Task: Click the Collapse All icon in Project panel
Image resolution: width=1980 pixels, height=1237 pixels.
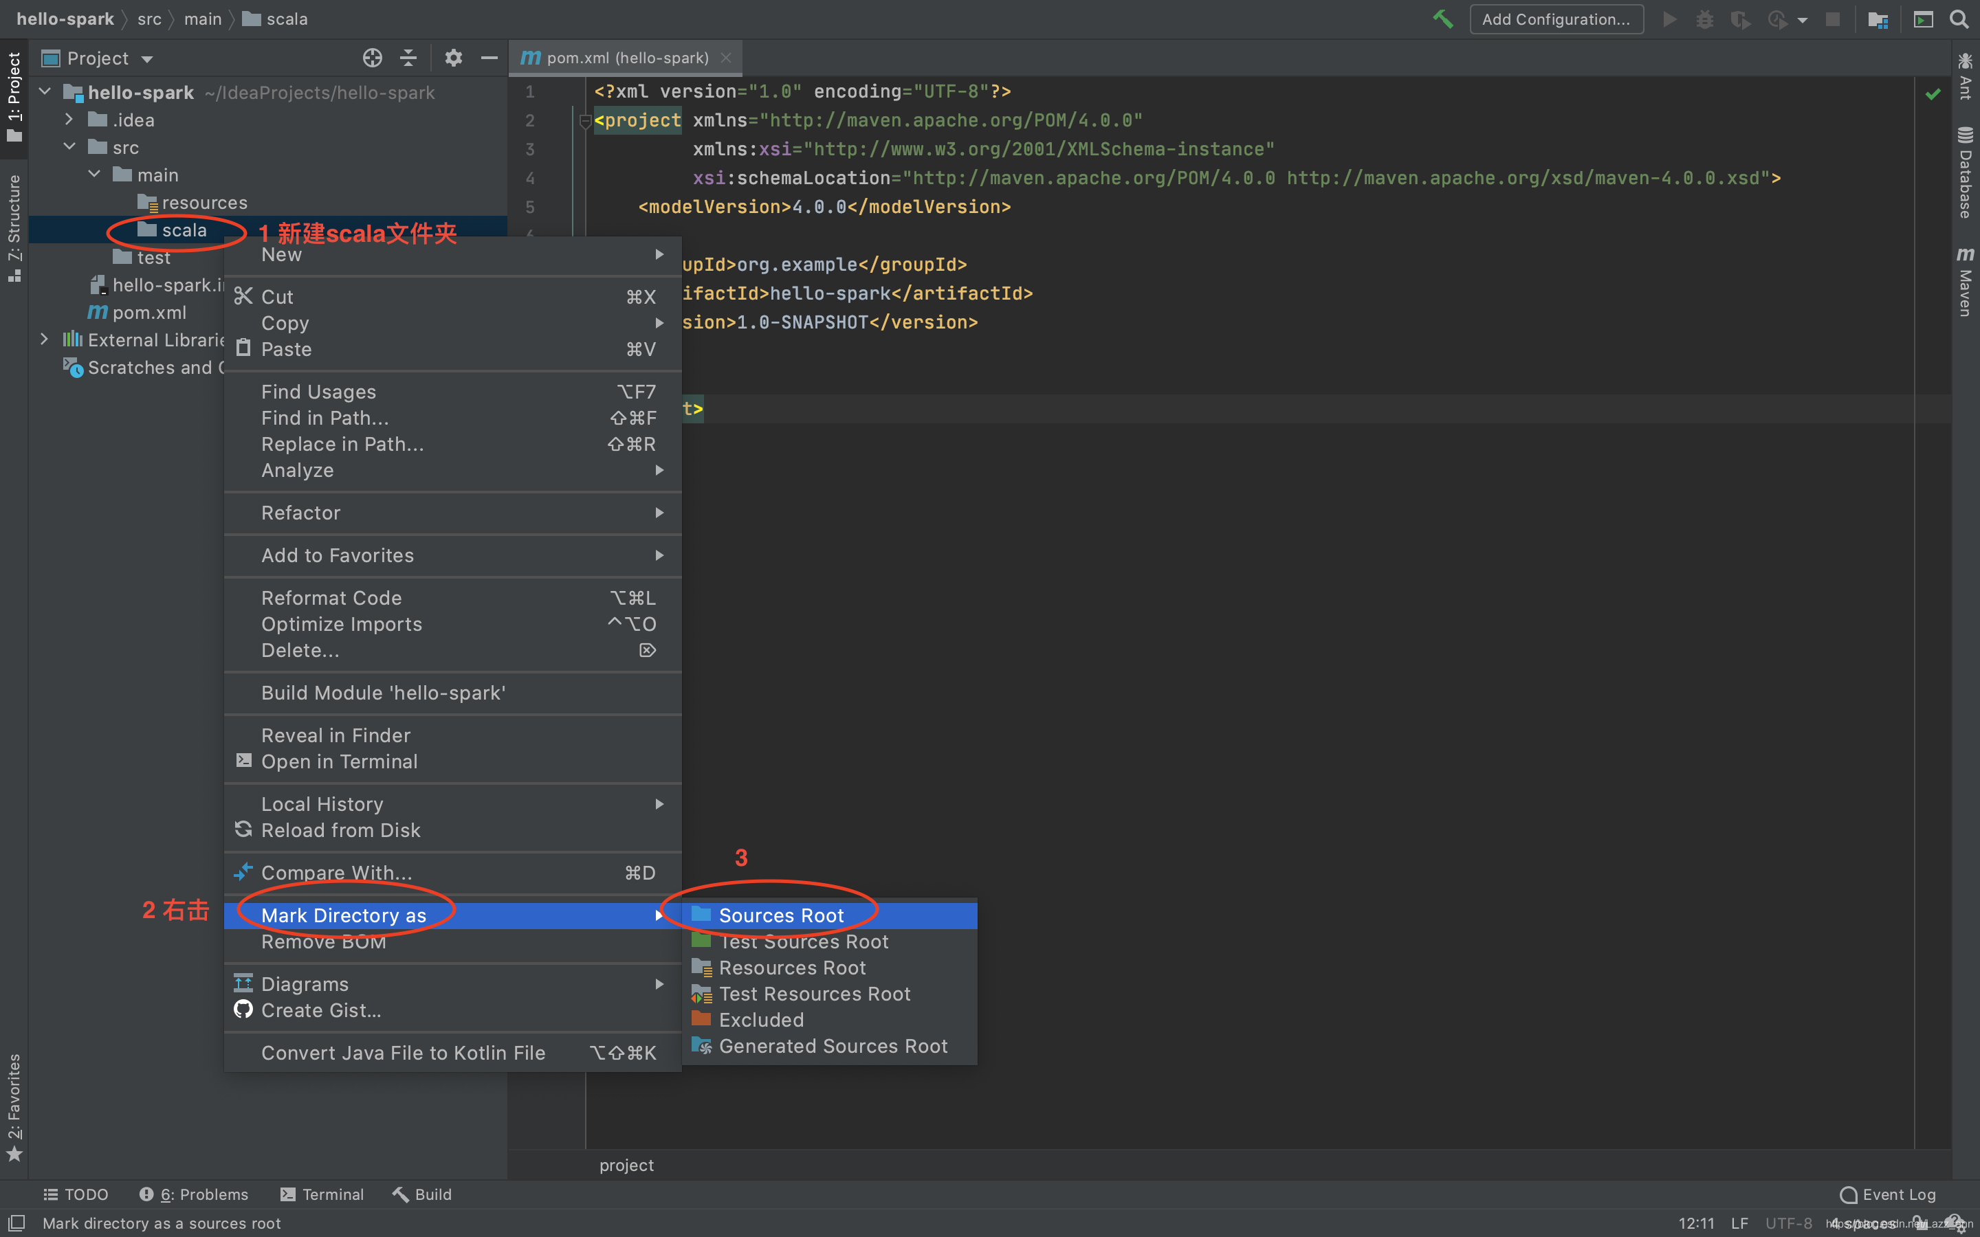Action: click(x=408, y=57)
